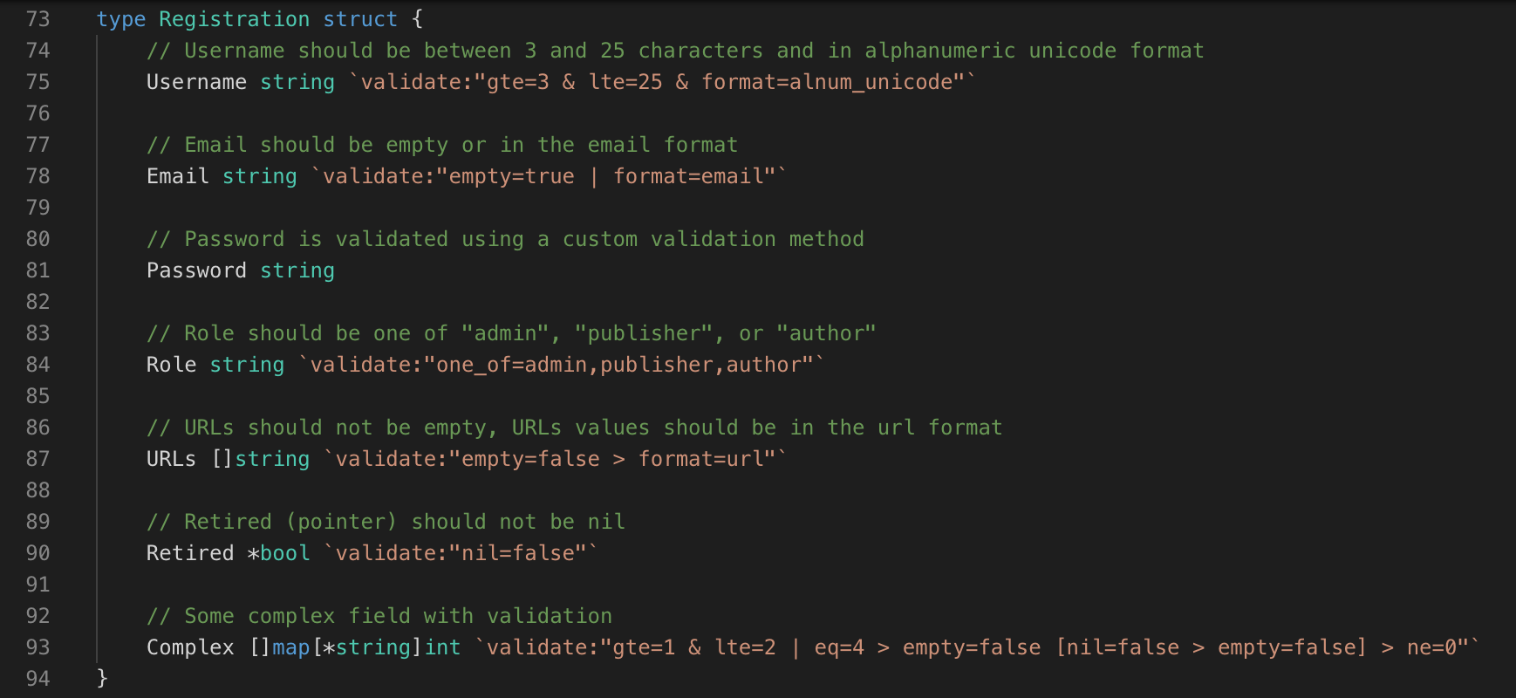Click the Complex field name
Image resolution: width=1516 pixels, height=698 pixels.
[190, 647]
